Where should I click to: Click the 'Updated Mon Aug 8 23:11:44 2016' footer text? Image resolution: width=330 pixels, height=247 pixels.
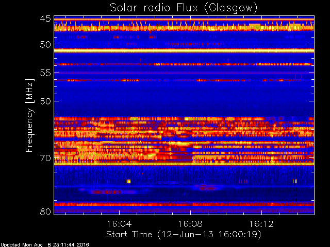click(x=45, y=245)
